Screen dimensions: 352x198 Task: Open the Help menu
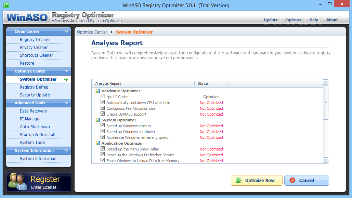pos(314,20)
